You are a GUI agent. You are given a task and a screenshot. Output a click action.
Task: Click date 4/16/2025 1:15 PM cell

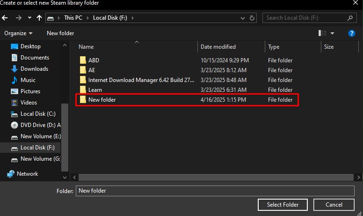pyautogui.click(x=223, y=100)
